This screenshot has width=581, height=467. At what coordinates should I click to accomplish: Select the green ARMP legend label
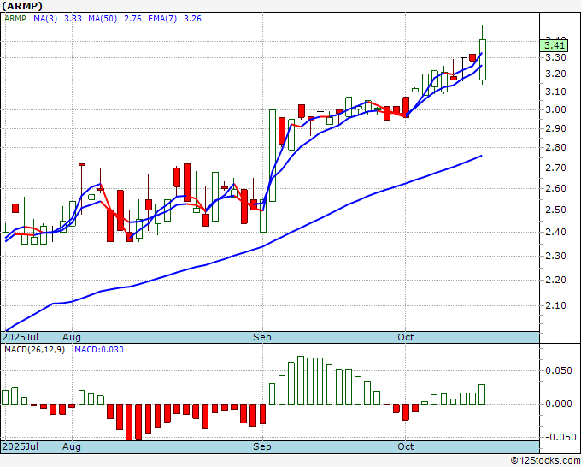pos(15,19)
